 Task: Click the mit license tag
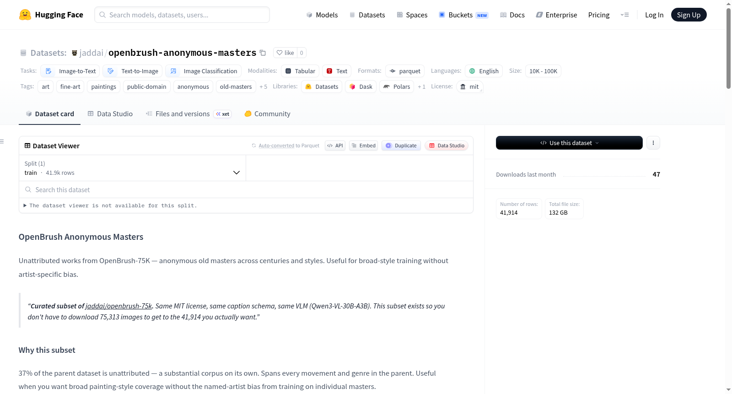469,86
